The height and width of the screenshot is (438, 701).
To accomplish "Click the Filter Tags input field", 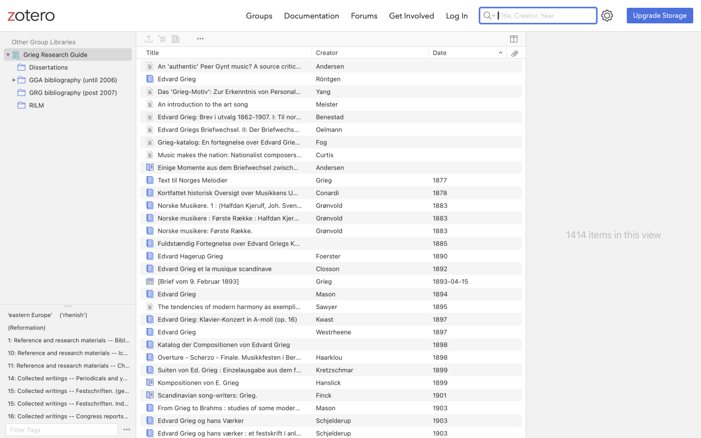I will [62, 430].
